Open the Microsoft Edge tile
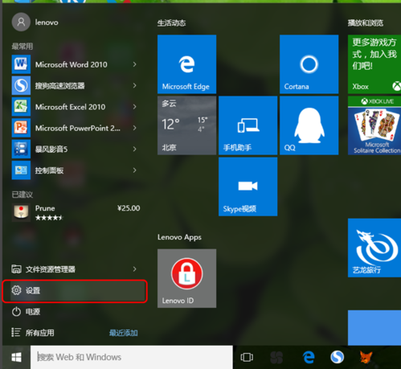The height and width of the screenshot is (369, 401). pyautogui.click(x=186, y=64)
